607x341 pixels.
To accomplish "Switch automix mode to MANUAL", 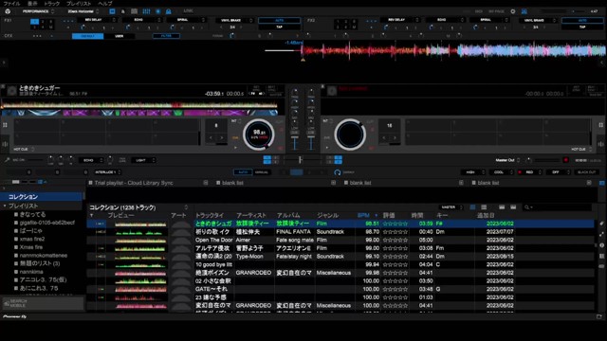I will 262,172.
